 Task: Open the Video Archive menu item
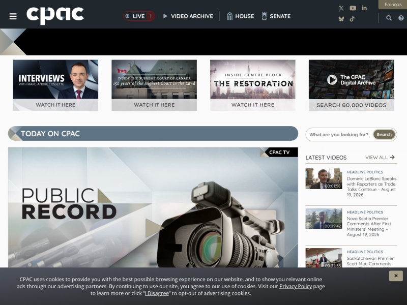coord(188,16)
